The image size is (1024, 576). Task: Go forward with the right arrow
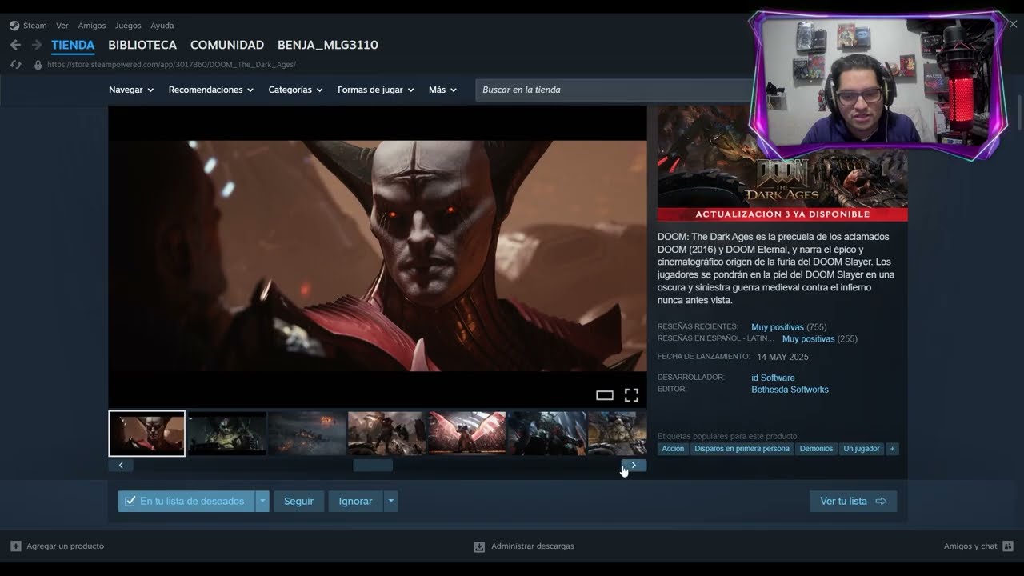coord(36,45)
